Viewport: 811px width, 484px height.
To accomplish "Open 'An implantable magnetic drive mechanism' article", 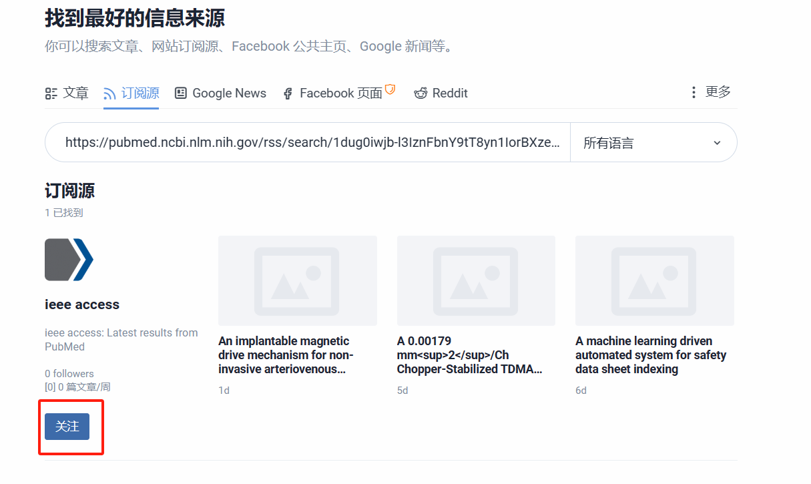I will point(286,355).
